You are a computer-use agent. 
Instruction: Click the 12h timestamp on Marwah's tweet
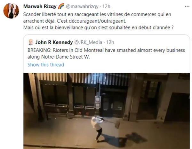point(106,6)
